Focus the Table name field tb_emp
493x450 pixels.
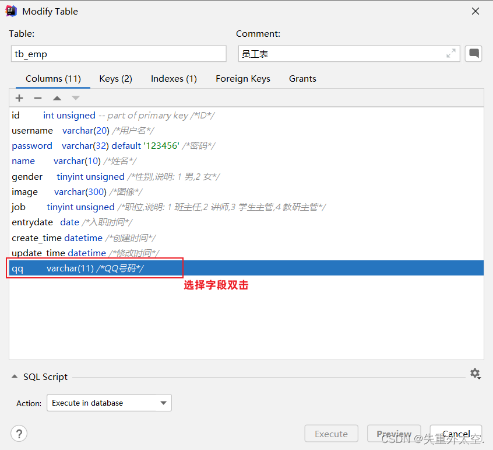[118, 54]
